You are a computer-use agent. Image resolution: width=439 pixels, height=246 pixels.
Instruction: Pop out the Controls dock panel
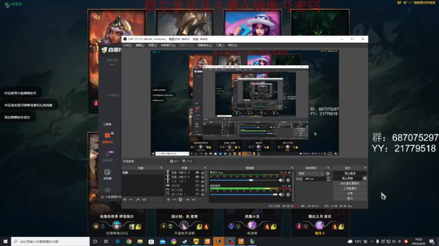pyautogui.click(x=365, y=168)
